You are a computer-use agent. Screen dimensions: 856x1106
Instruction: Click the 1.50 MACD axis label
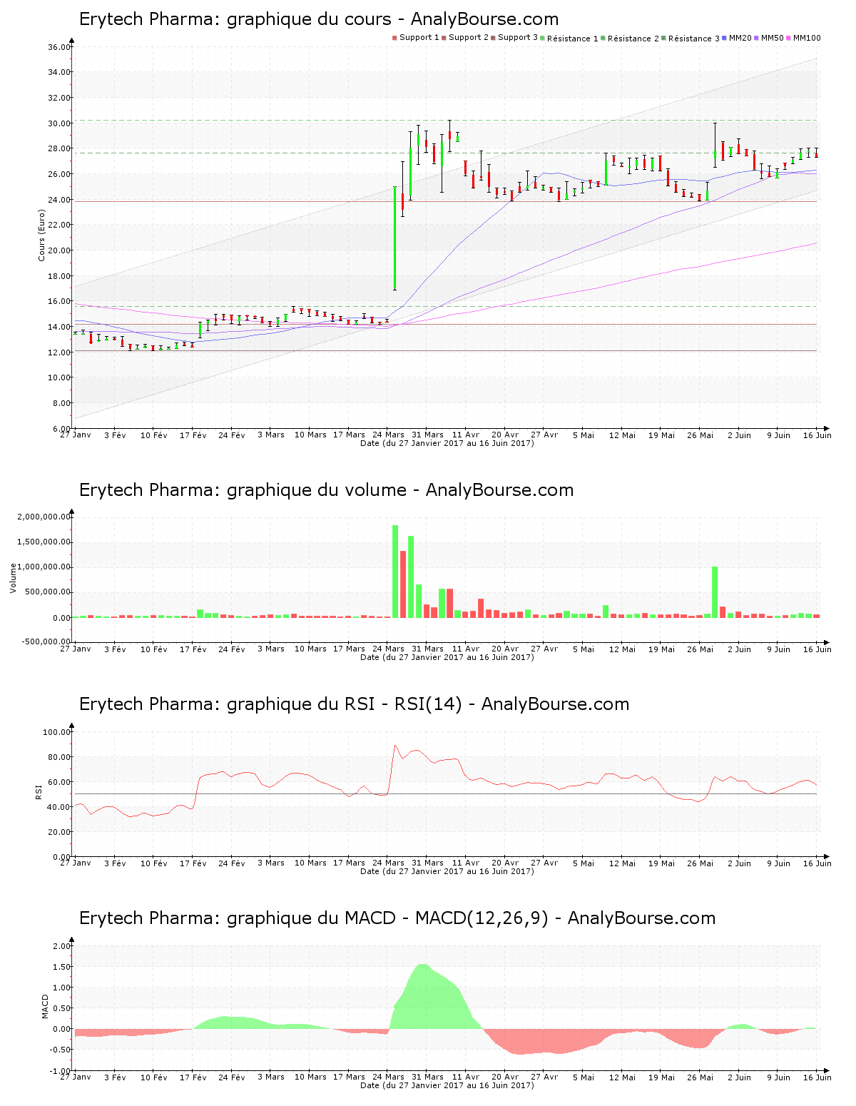[62, 967]
